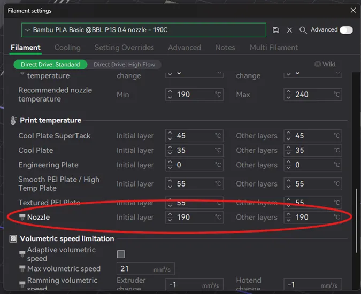This screenshot has height=294, width=361.
Task: Select Direct Drive: Standard option
Action: 50,65
